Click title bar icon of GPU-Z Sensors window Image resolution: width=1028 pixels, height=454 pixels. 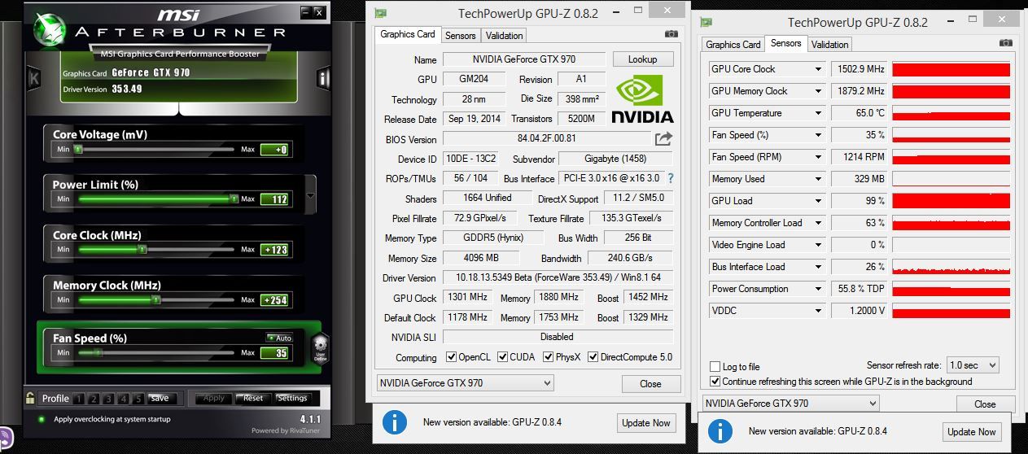(x=706, y=22)
